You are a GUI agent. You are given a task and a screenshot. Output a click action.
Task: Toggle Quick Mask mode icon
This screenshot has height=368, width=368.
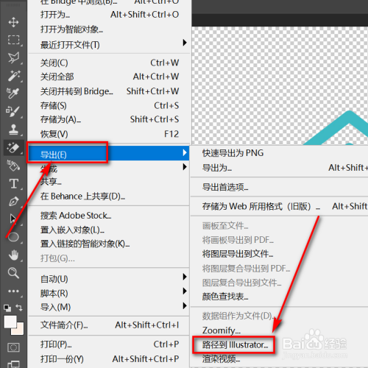(13, 347)
